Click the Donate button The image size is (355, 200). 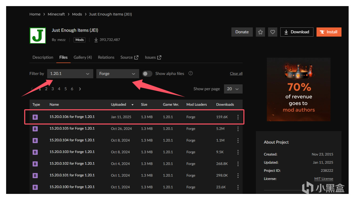click(242, 32)
